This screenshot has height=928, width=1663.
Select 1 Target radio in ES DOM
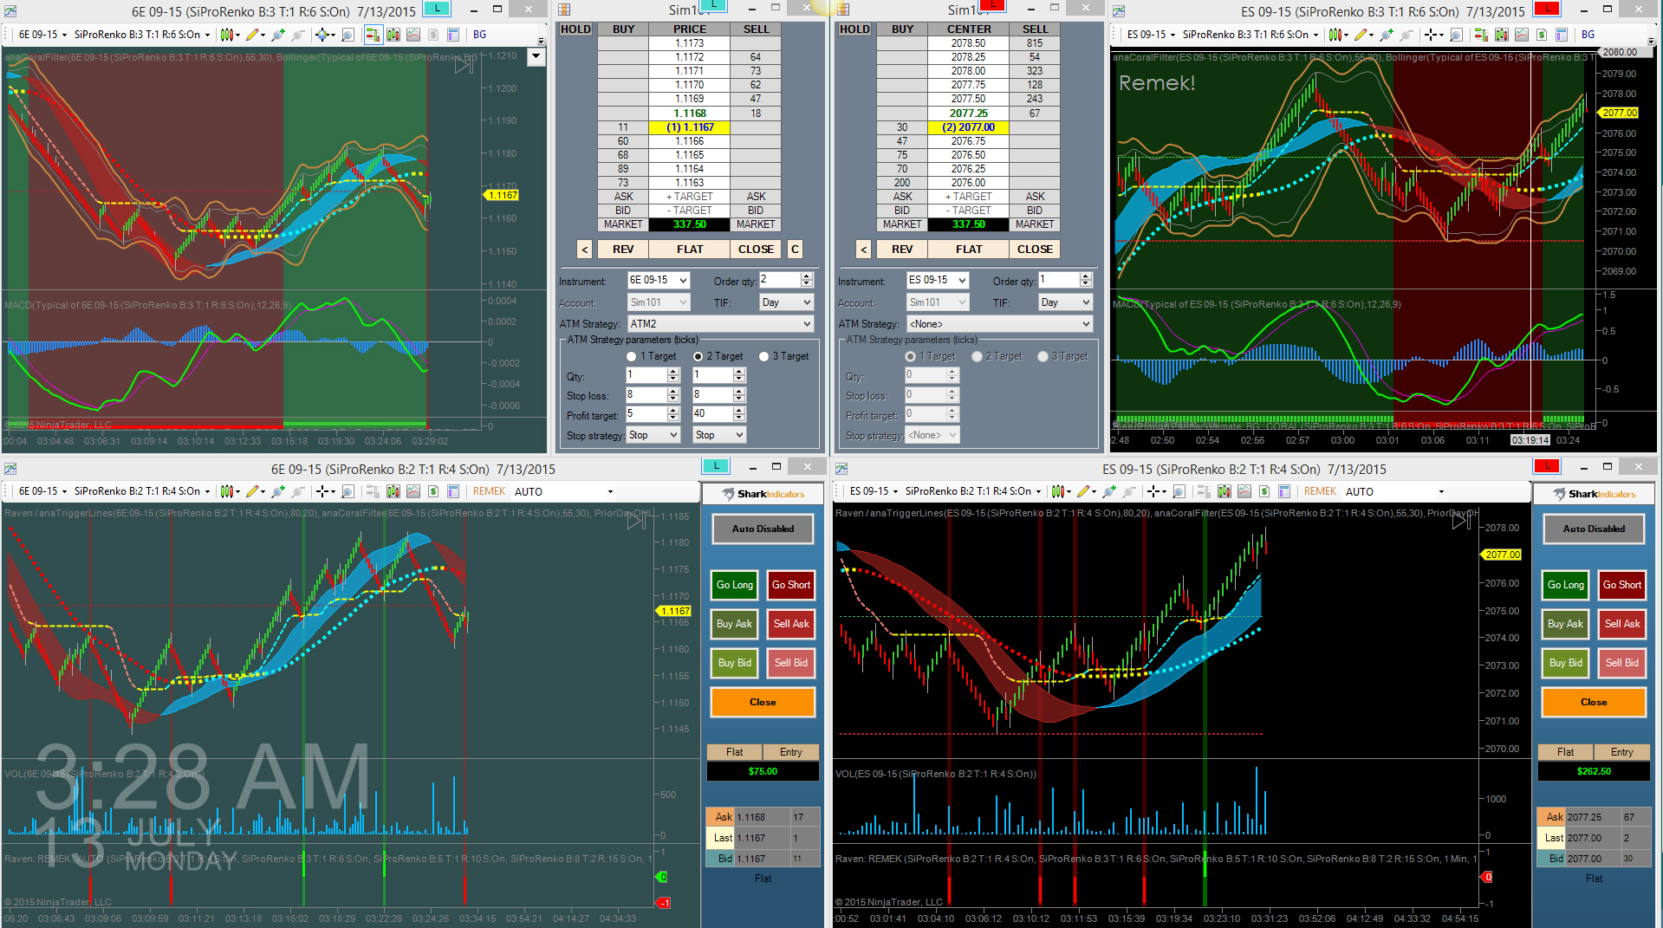point(910,356)
